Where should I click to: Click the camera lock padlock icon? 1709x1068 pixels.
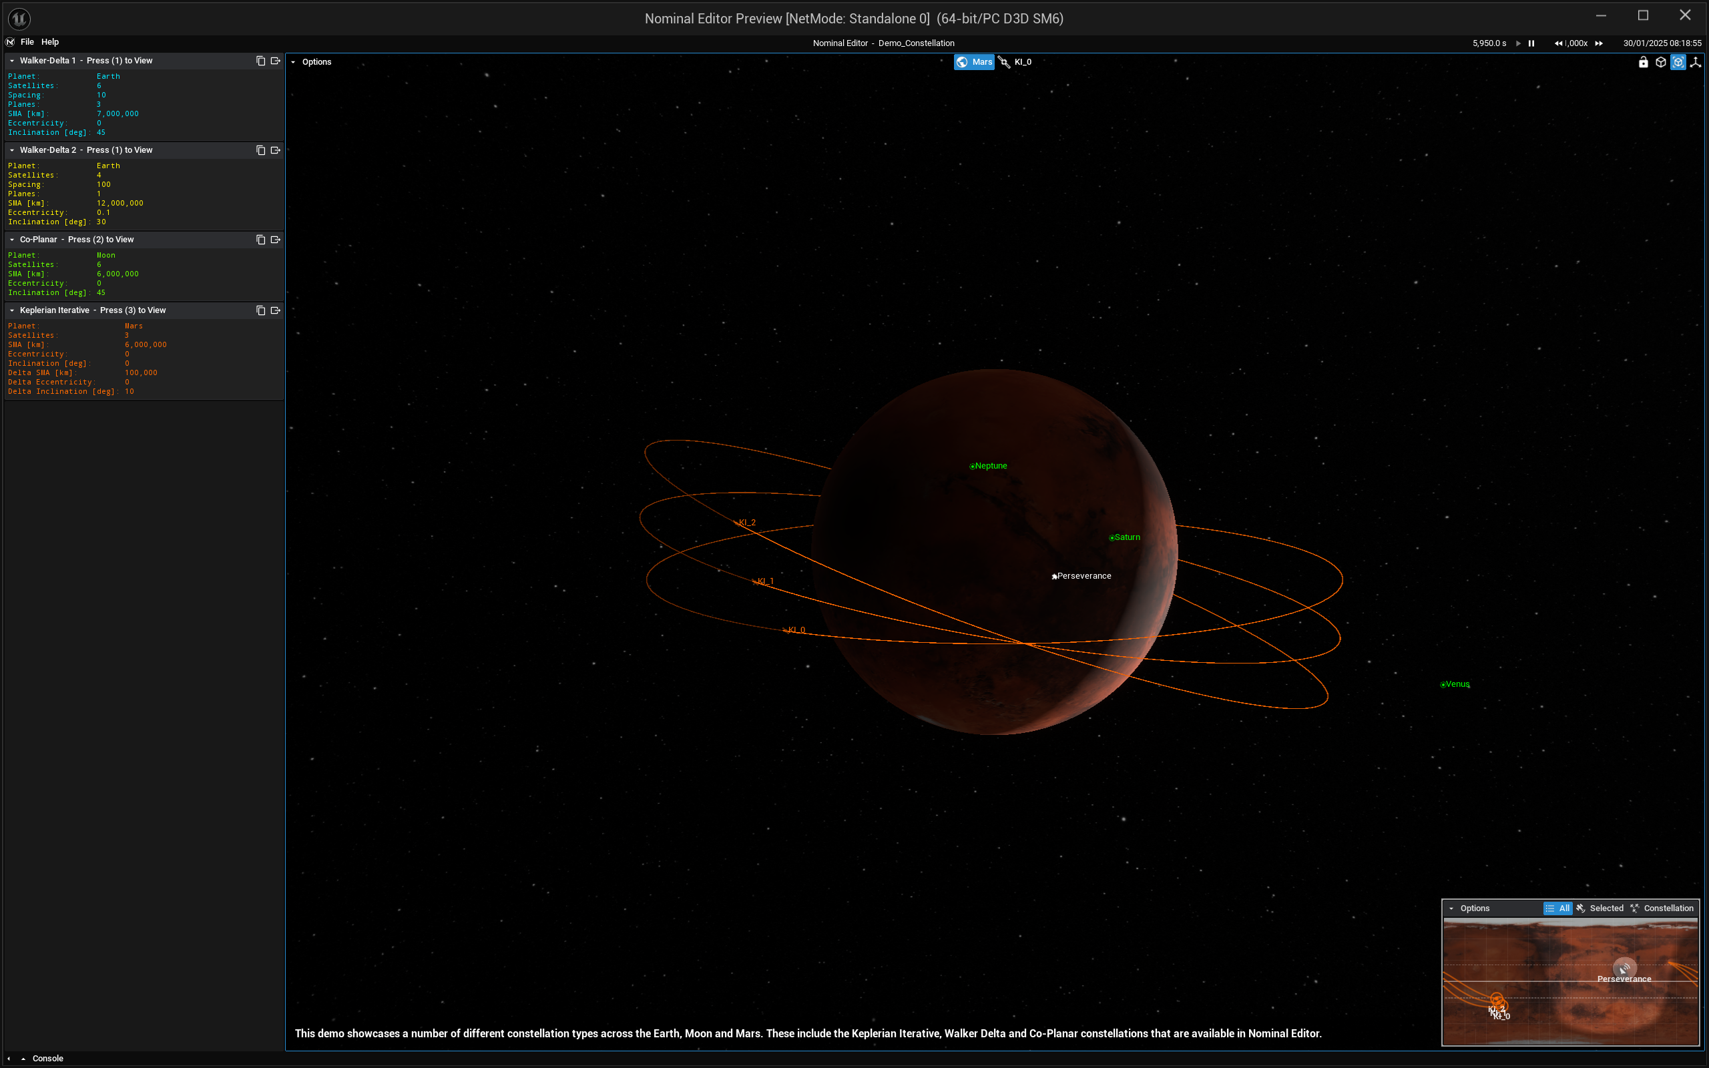click(1644, 62)
